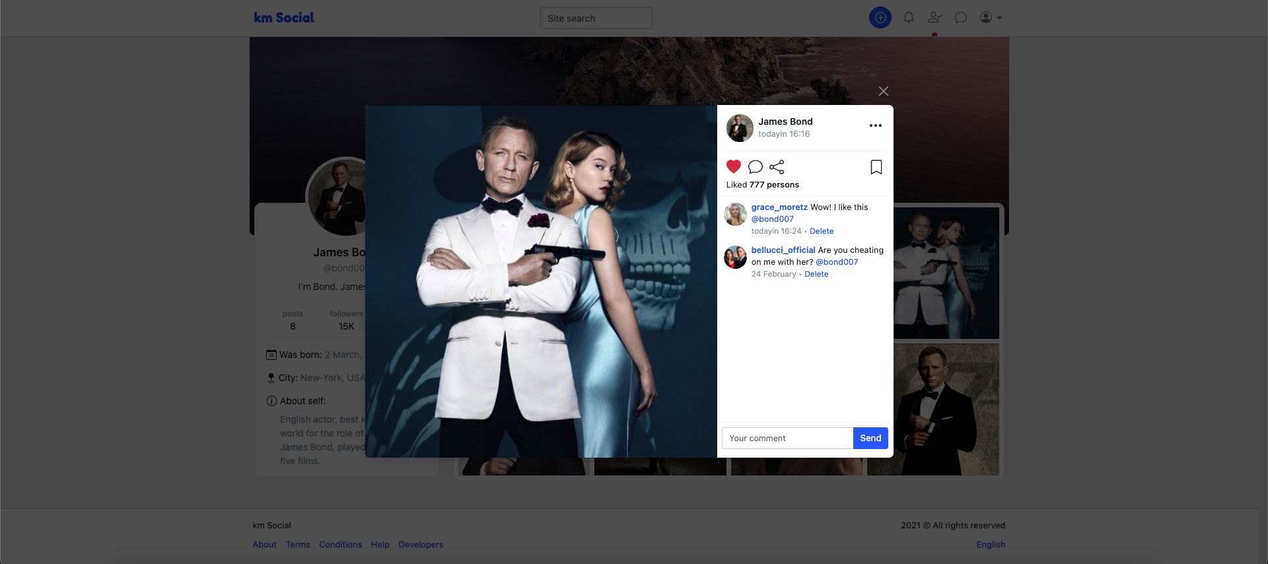Open the friend requests icon

[934, 18]
